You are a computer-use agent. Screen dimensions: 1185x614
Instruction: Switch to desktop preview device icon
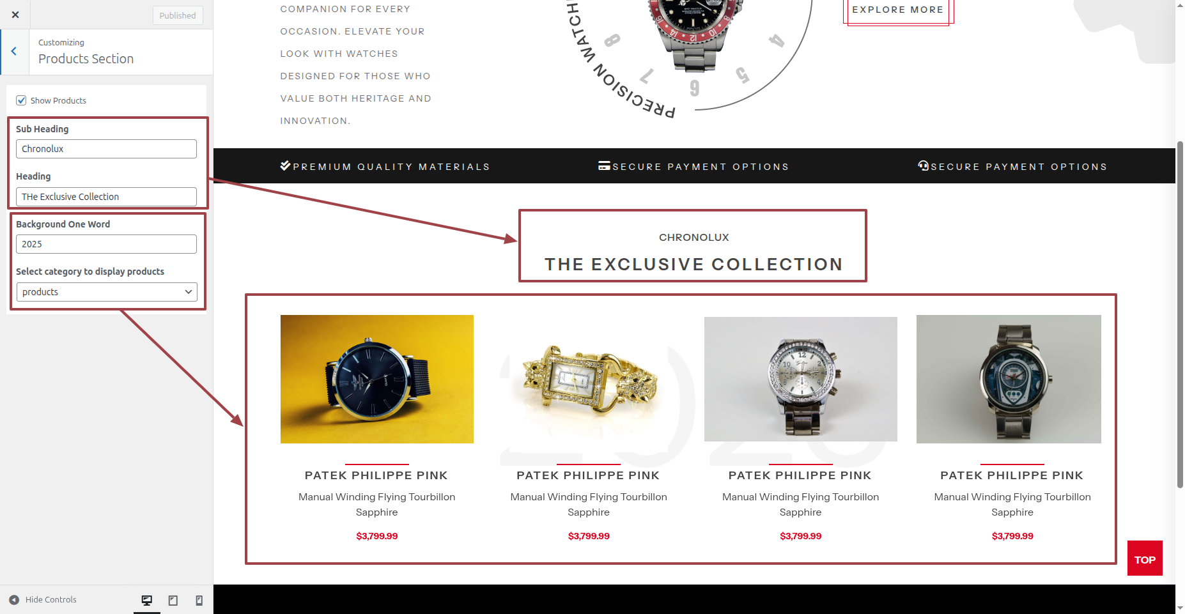[147, 600]
